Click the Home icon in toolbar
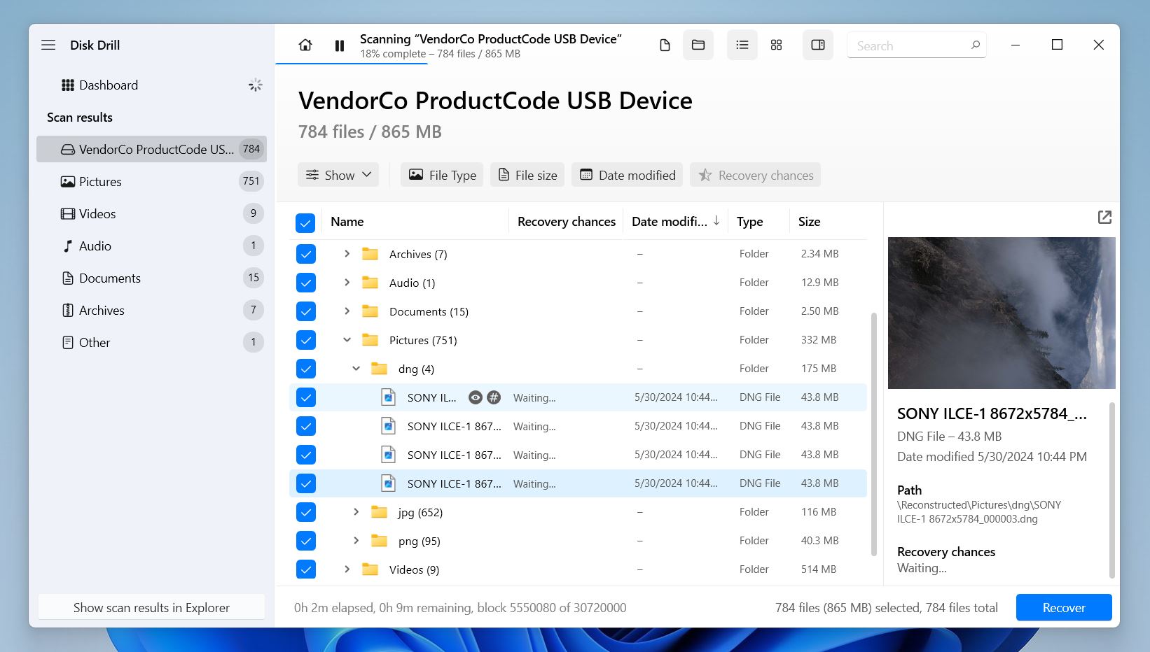 click(x=305, y=45)
